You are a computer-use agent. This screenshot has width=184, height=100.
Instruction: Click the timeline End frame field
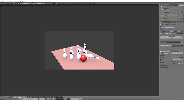tap(35, 99)
